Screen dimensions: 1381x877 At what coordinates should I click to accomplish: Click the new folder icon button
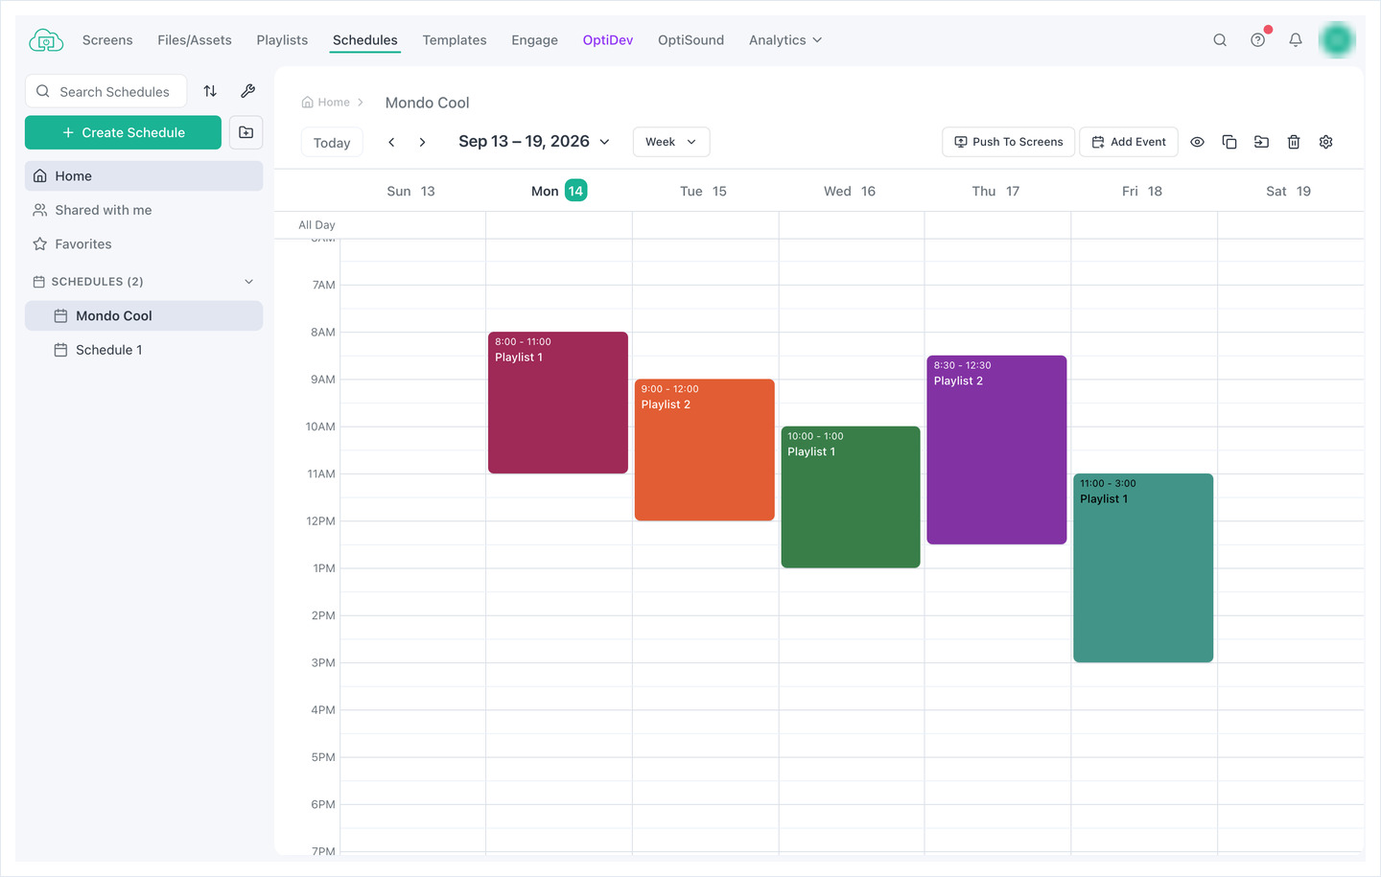tap(246, 132)
